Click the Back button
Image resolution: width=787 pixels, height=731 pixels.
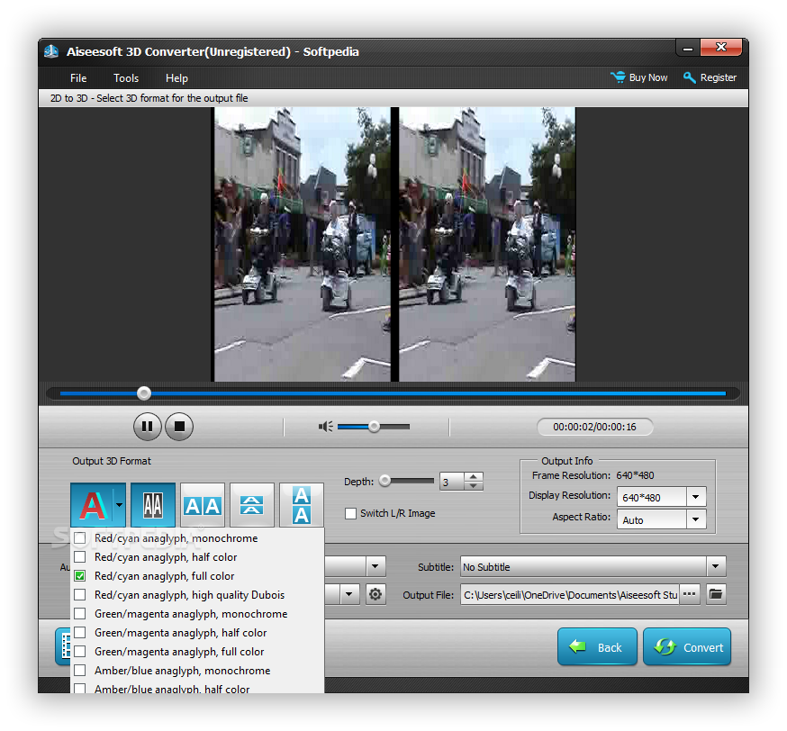pos(597,646)
